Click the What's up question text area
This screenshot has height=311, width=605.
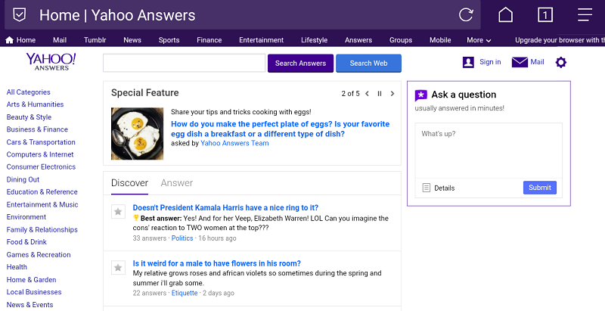click(489, 151)
